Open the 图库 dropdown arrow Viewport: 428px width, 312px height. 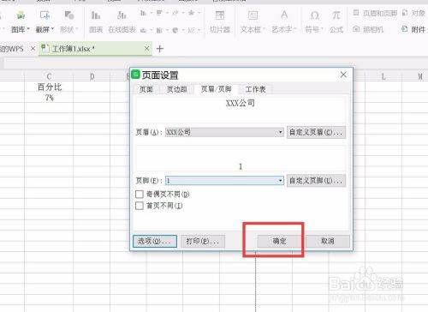(28, 29)
